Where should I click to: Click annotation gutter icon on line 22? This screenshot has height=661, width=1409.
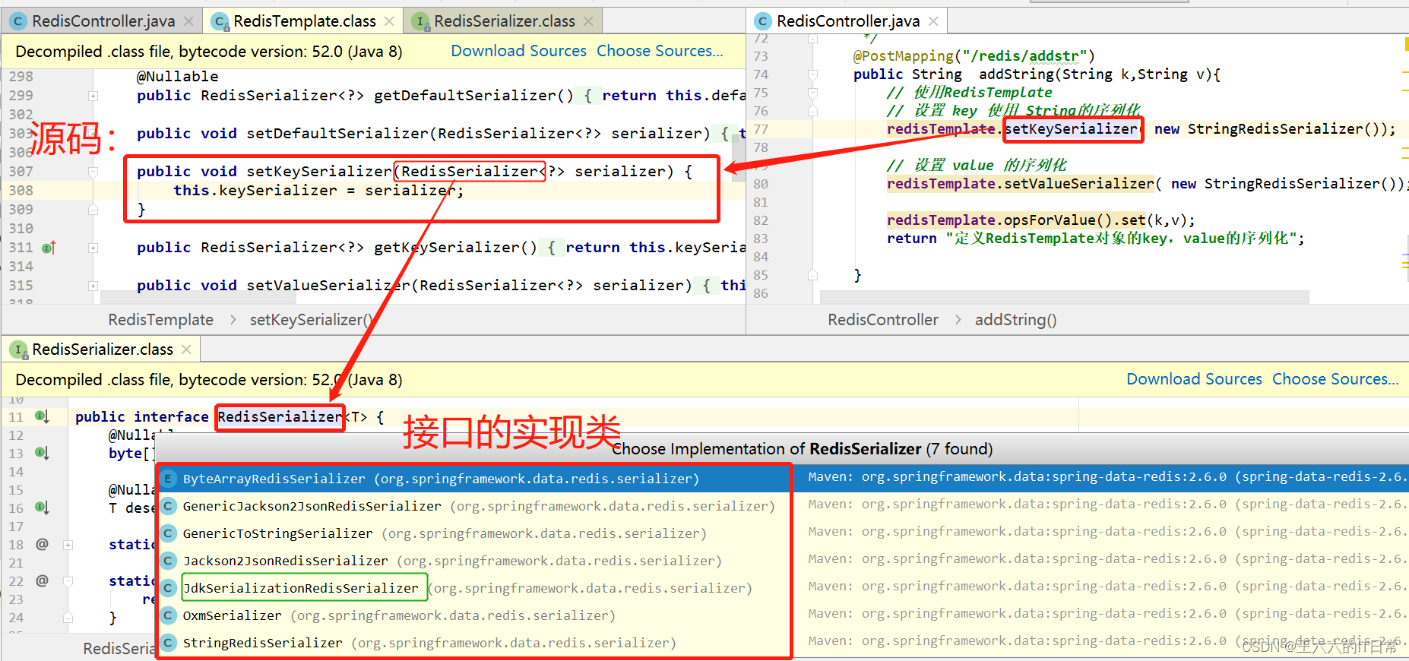pyautogui.click(x=42, y=580)
